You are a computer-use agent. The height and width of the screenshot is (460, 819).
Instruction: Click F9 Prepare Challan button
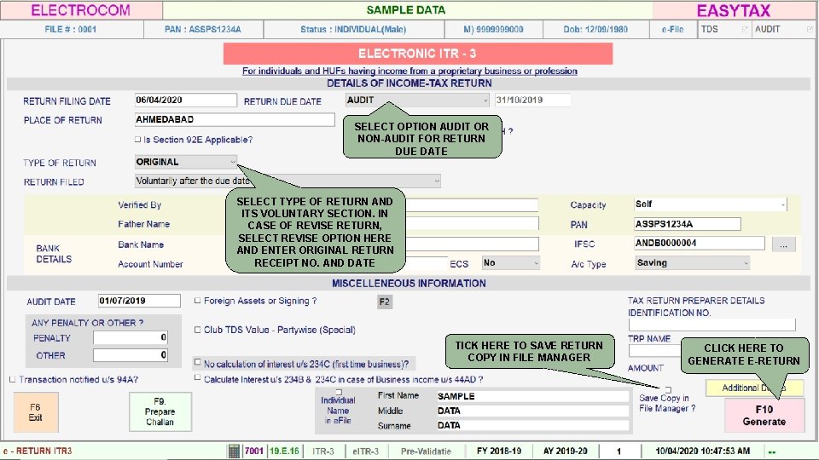[160, 412]
